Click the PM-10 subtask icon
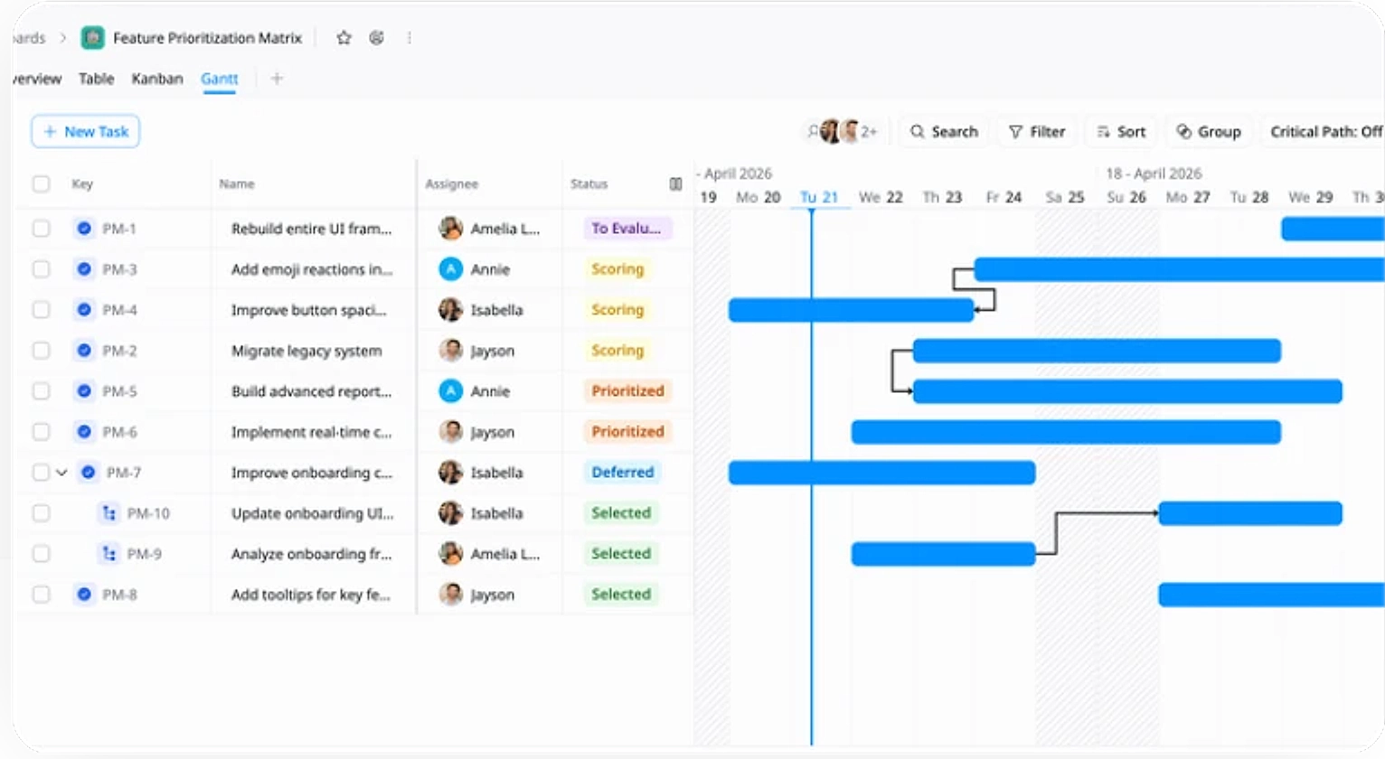Image resolution: width=1385 pixels, height=759 pixels. (x=109, y=513)
